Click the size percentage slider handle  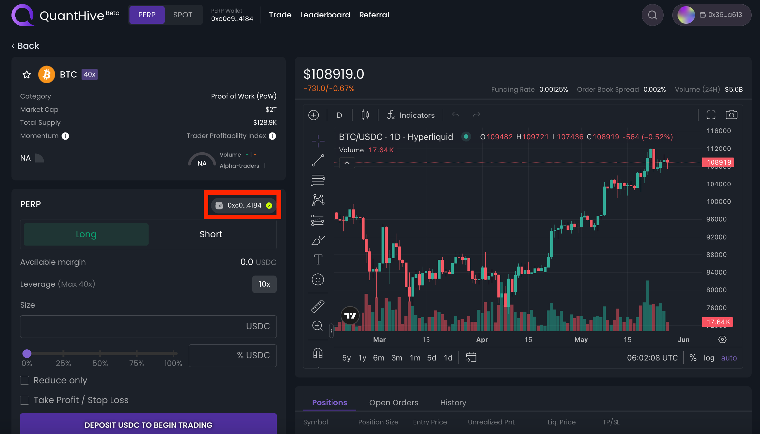[27, 353]
